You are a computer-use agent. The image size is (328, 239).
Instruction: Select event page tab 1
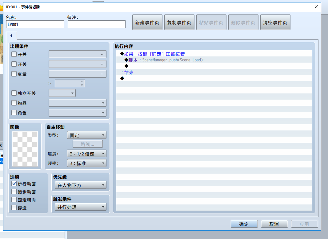click(x=11, y=36)
